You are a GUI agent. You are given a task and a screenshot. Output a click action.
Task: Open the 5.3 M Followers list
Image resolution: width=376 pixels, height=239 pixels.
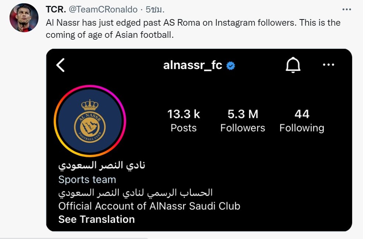tap(243, 121)
